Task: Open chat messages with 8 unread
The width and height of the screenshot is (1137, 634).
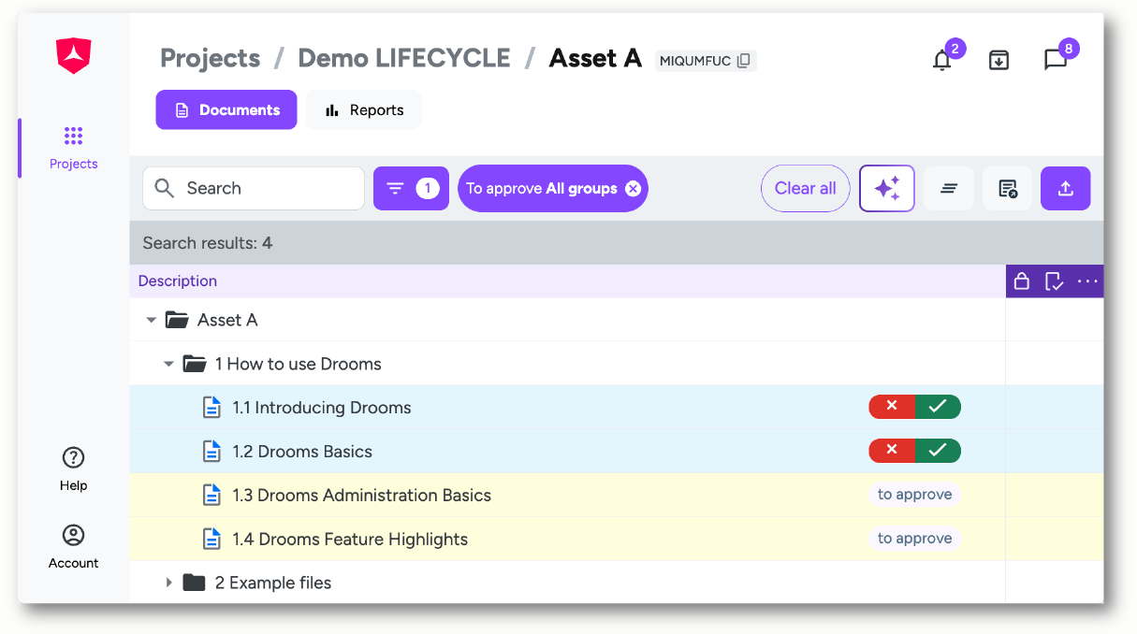Action: click(x=1056, y=60)
